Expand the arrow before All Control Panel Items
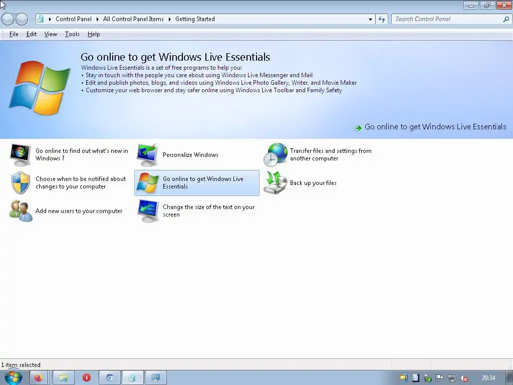Screen dimensions: 513x385 tap(98, 19)
